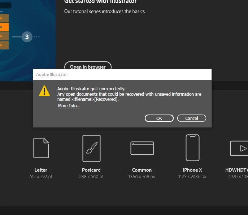
Task: Click the Get started with Illustrator heading
Action: point(100,1)
